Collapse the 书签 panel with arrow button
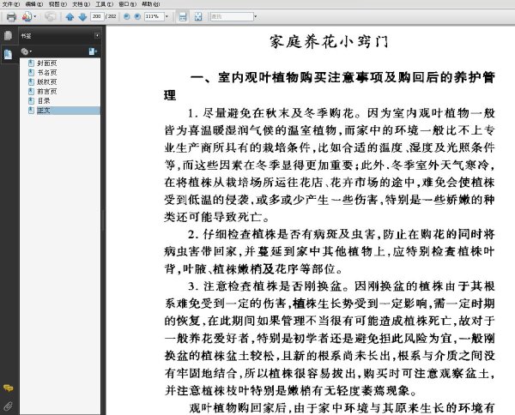The width and height of the screenshot is (515, 415). (97, 35)
